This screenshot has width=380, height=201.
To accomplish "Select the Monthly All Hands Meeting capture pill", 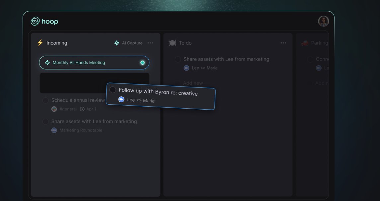I will tap(94, 63).
